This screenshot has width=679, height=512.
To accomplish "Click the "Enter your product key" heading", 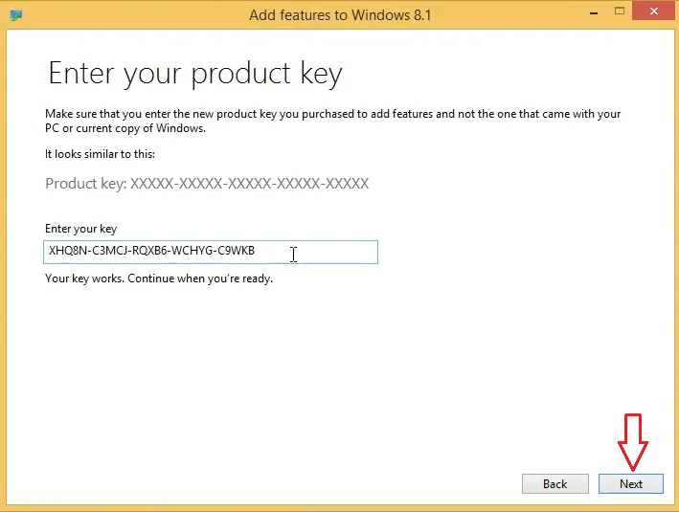I will point(194,75).
